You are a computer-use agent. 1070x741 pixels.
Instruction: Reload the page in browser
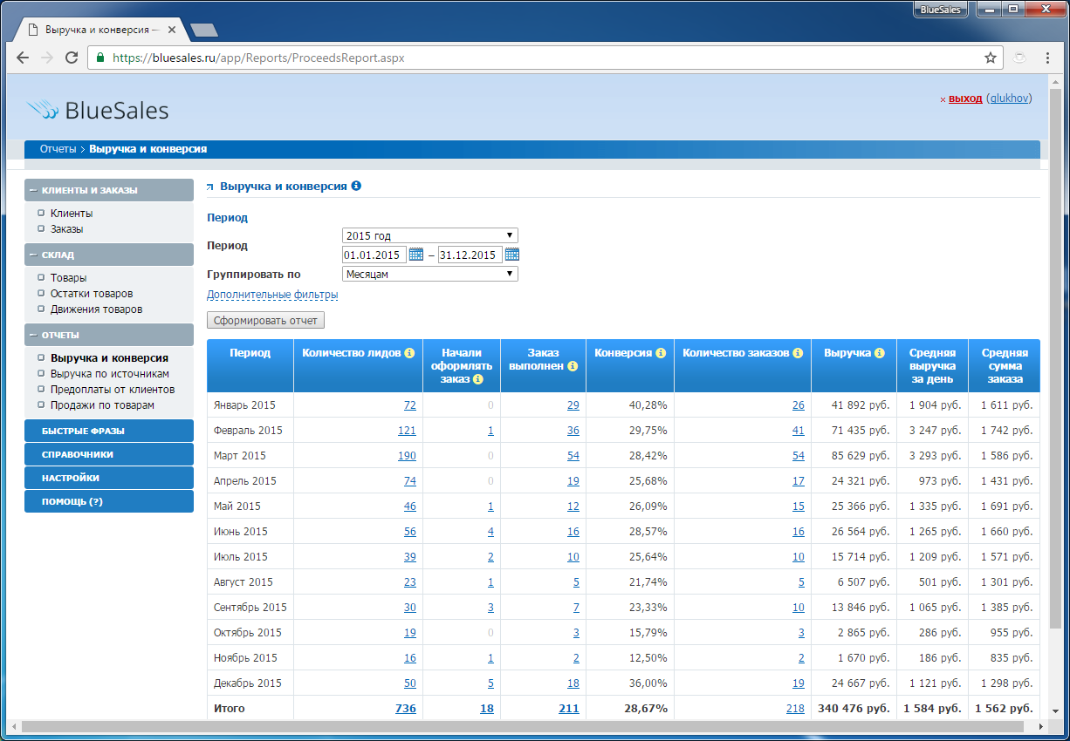[72, 58]
